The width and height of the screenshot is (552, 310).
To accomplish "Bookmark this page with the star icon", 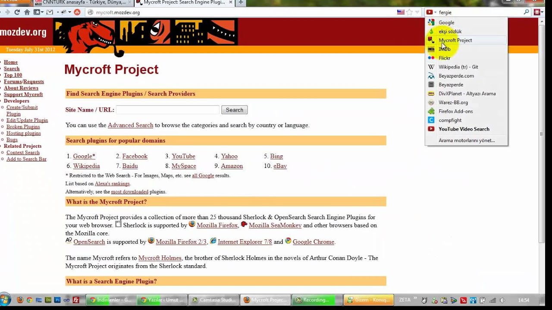I will (409, 12).
